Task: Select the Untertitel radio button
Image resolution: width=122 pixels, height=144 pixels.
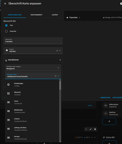Action: click(x=6, y=31)
